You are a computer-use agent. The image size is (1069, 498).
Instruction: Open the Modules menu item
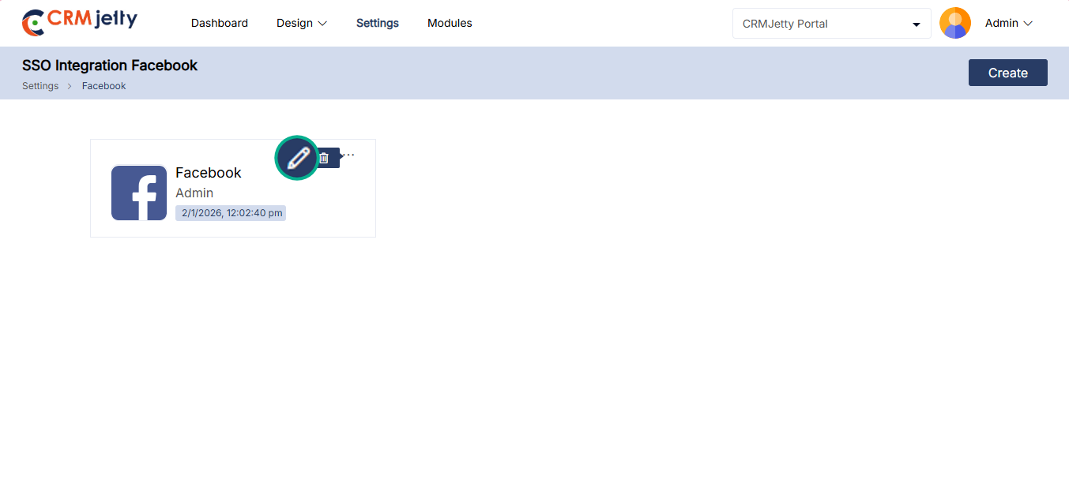point(450,24)
